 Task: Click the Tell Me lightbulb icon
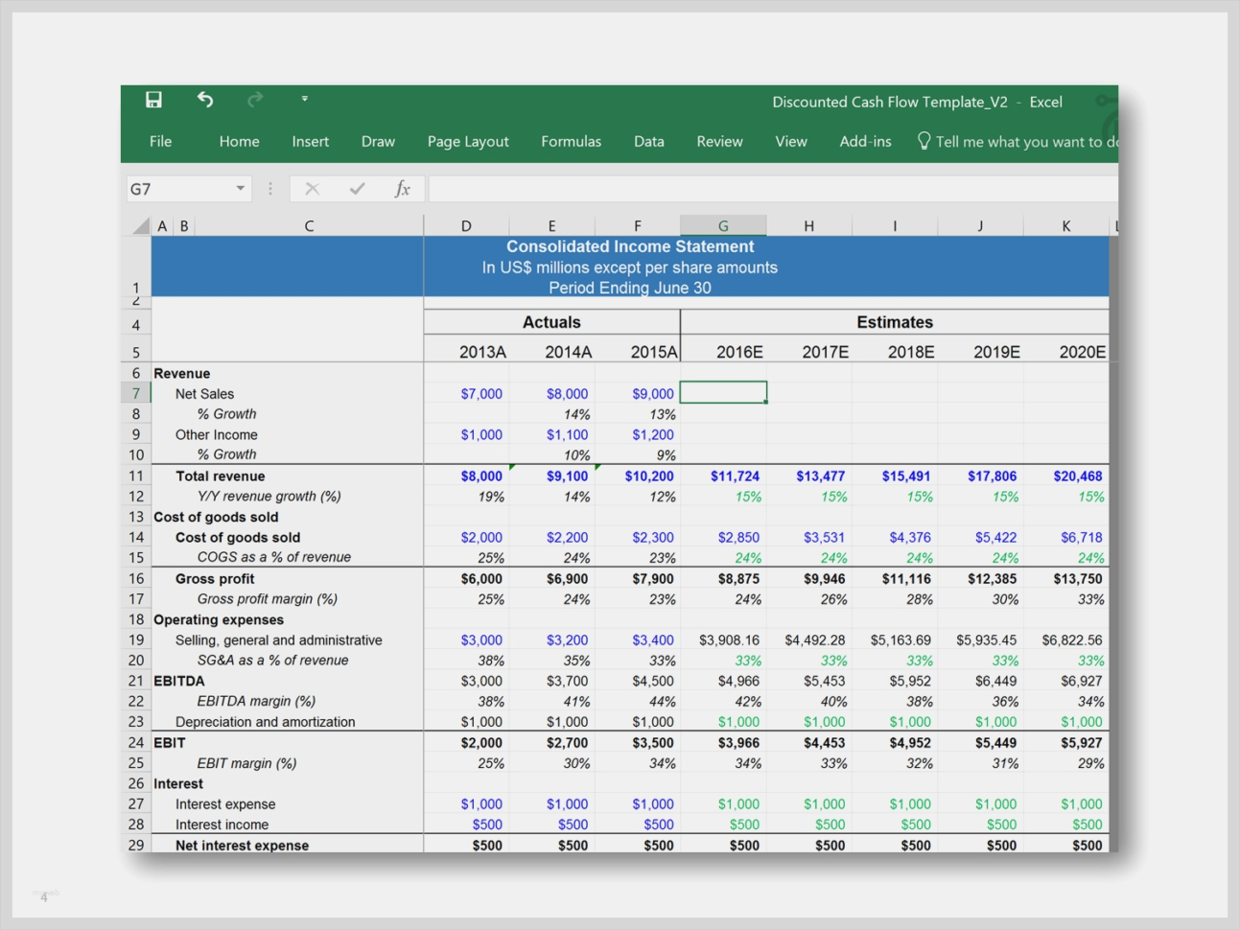click(924, 141)
